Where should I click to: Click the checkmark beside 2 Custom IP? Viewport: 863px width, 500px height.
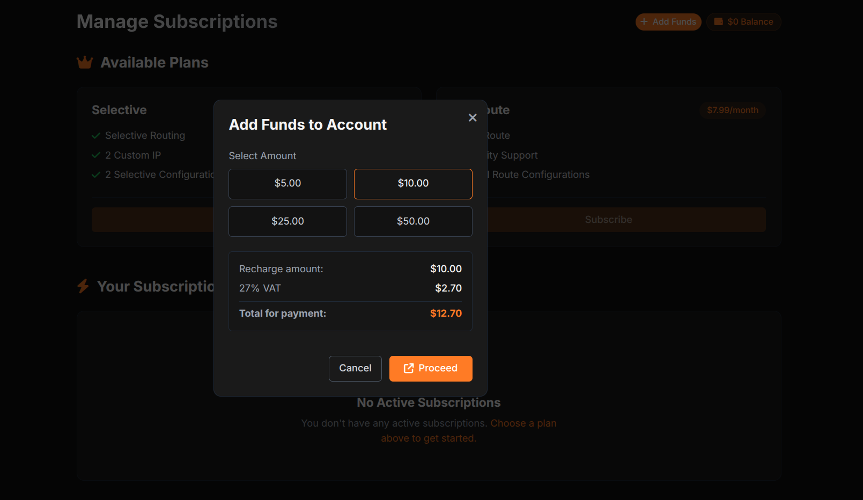pyautogui.click(x=96, y=155)
